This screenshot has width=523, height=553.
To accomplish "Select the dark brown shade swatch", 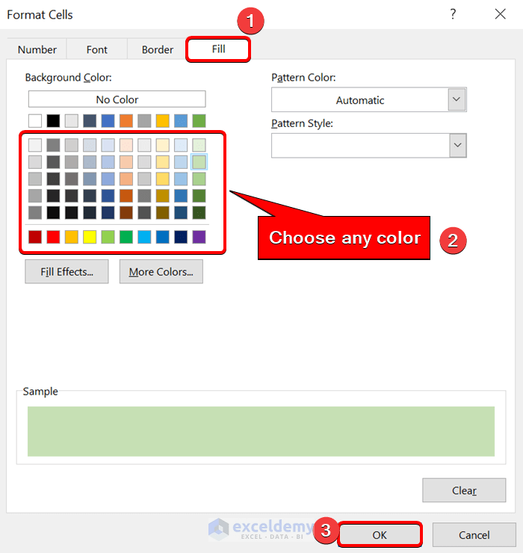I will (x=126, y=213).
